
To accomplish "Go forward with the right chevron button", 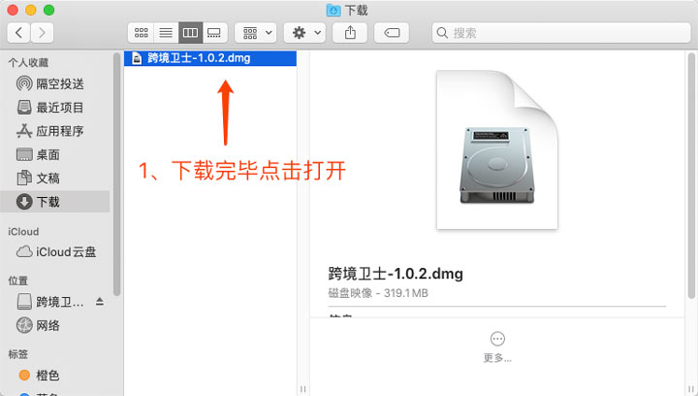I will pyautogui.click(x=42, y=33).
